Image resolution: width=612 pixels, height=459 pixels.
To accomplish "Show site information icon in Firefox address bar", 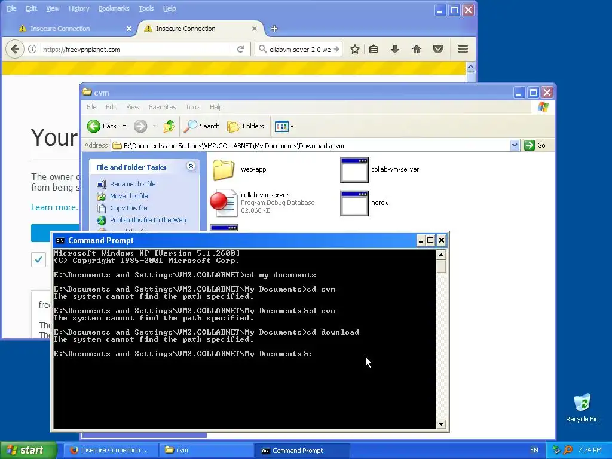I will tap(32, 49).
